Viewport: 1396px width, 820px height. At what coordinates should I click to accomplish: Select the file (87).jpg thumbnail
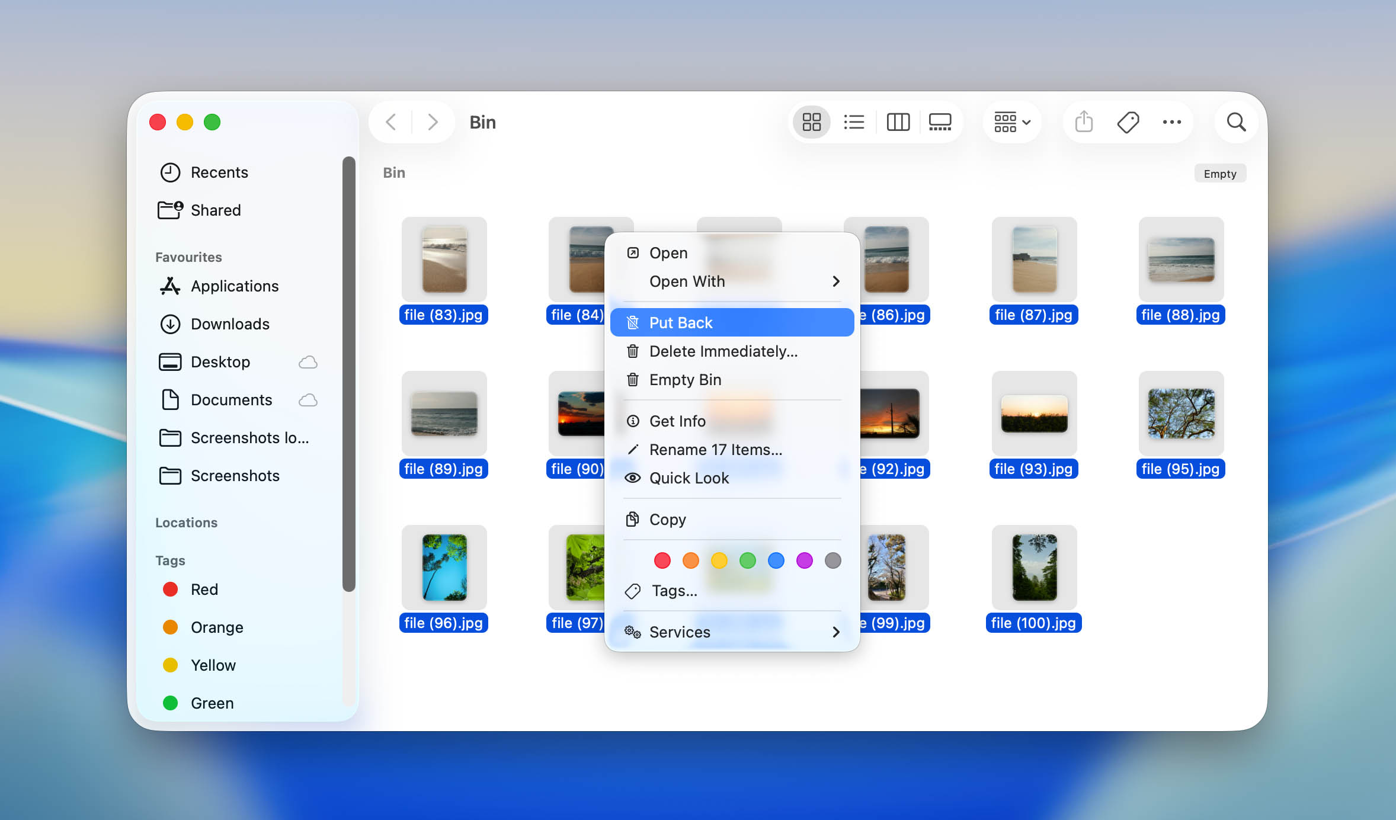[1034, 260]
